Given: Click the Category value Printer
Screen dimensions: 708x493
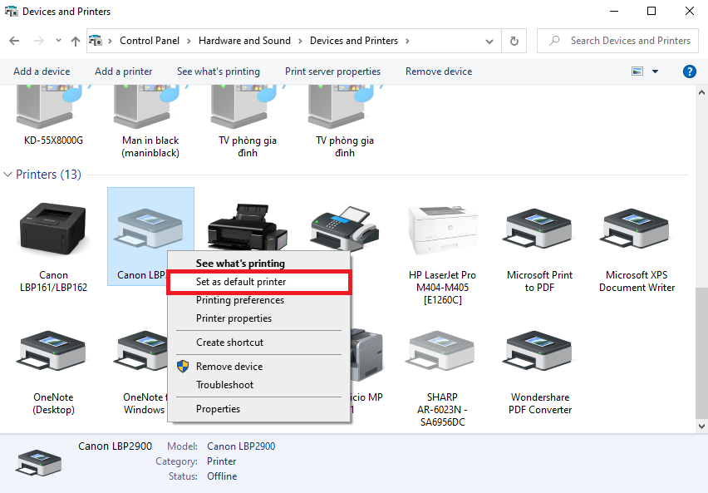Looking at the screenshot, I should (221, 461).
